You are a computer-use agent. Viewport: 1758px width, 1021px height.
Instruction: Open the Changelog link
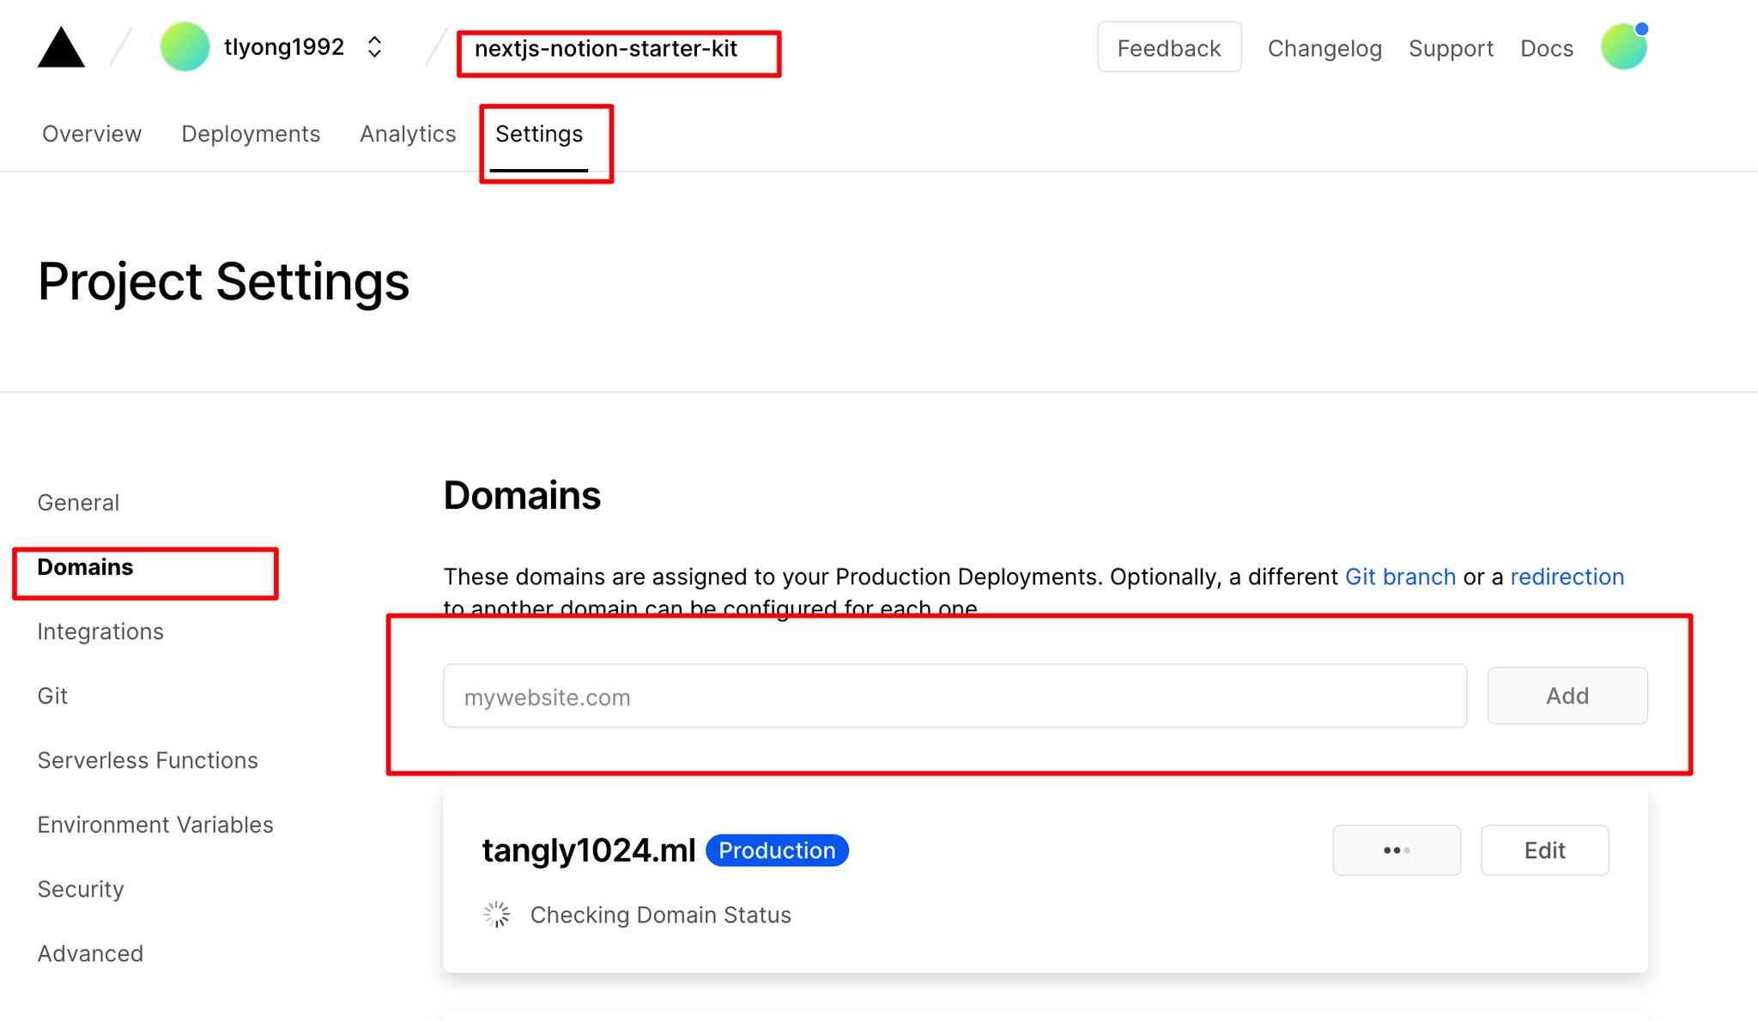click(x=1325, y=48)
